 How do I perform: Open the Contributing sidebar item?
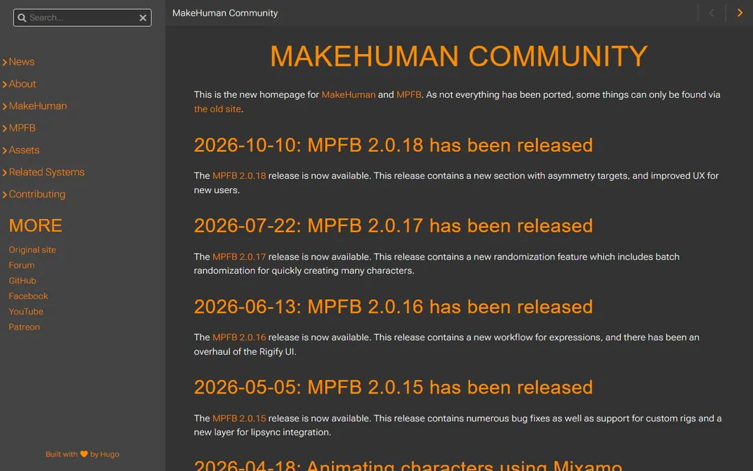tap(37, 194)
